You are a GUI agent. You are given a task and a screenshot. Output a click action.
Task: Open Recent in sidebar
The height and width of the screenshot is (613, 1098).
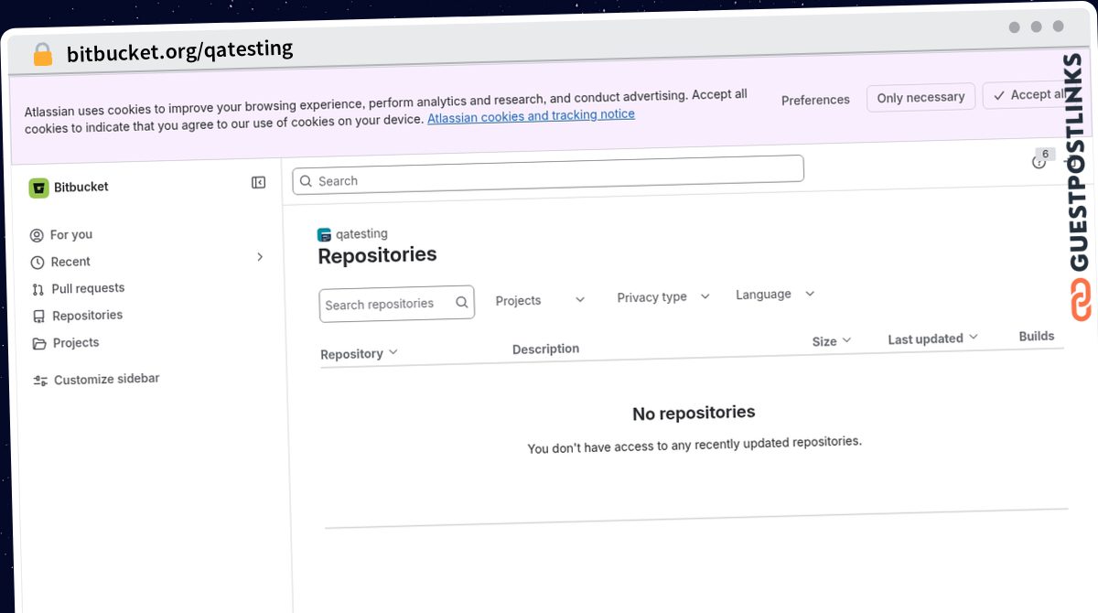70,262
